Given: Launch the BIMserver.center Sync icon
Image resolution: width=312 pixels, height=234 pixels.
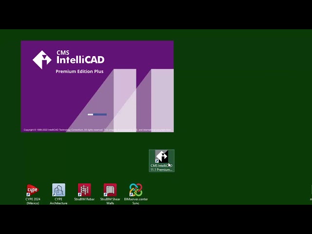Looking at the screenshot, I should [136, 194].
